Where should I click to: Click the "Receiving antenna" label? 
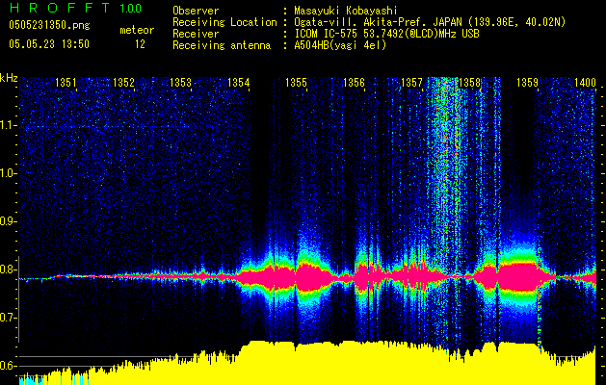tap(222, 45)
